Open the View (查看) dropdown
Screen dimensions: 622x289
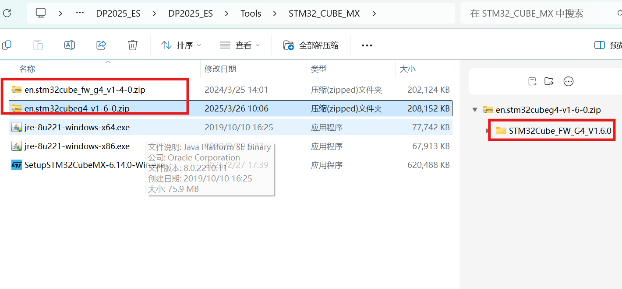click(x=240, y=45)
